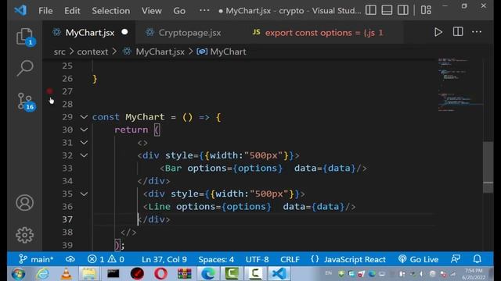
Task: Open the Opera browser from taskbar
Action: click(160, 274)
